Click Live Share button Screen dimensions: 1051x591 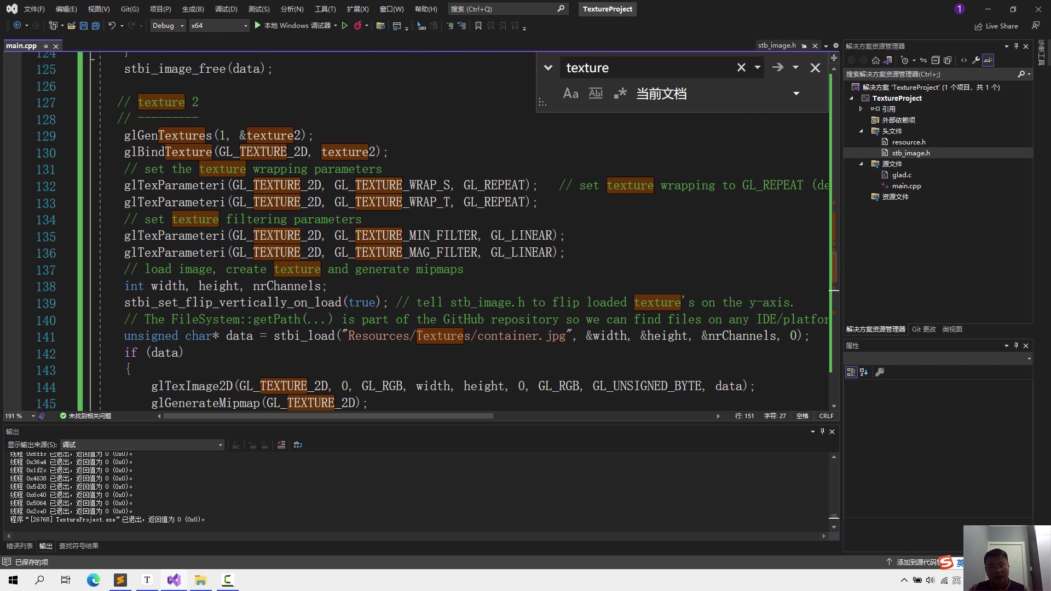pos(996,26)
